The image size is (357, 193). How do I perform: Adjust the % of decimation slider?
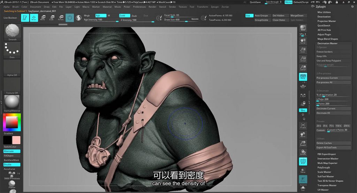(x=333, y=95)
